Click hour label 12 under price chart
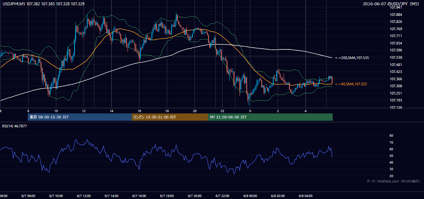 [84, 111]
